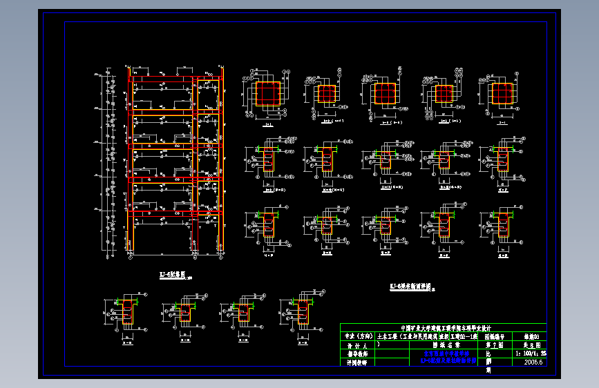Click the 2006.6 date value

coord(533,362)
